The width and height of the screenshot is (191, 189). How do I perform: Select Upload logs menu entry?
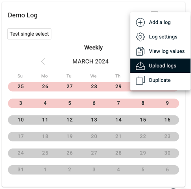[x=160, y=66]
